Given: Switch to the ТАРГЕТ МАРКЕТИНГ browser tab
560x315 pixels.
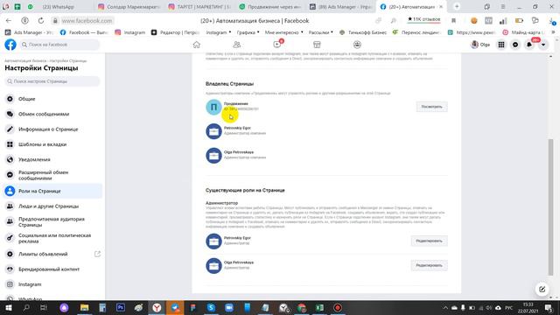Looking at the screenshot, I should (200, 7).
